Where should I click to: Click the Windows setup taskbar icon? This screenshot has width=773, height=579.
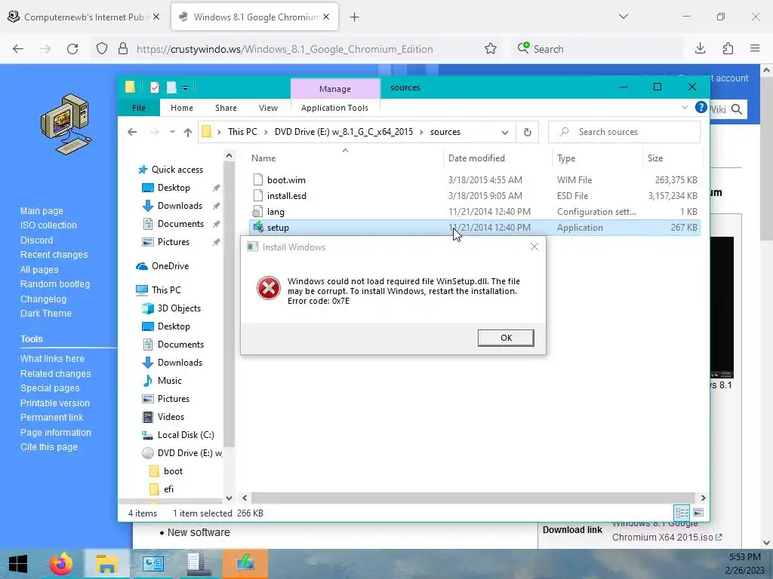click(x=245, y=564)
